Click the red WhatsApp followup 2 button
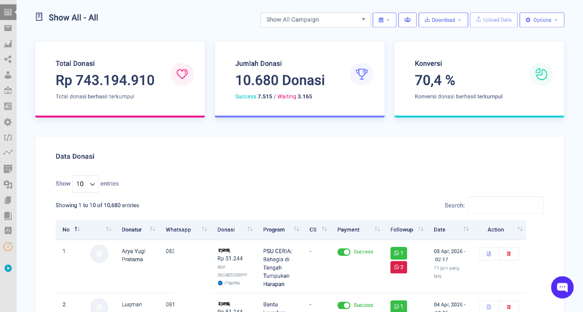The image size is (583, 312). (399, 267)
